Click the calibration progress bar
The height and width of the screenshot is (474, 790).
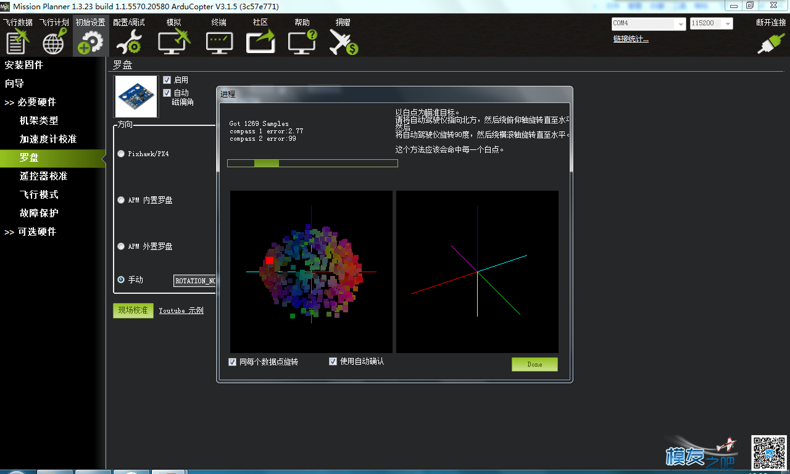[312, 163]
